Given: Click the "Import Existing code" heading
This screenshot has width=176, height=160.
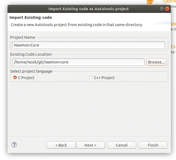Looking at the screenshot, I should [31, 17].
